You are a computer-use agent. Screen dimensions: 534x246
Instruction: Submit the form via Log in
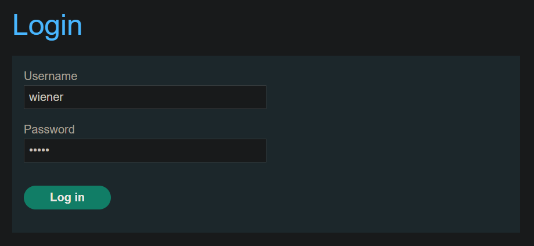pyautogui.click(x=67, y=197)
